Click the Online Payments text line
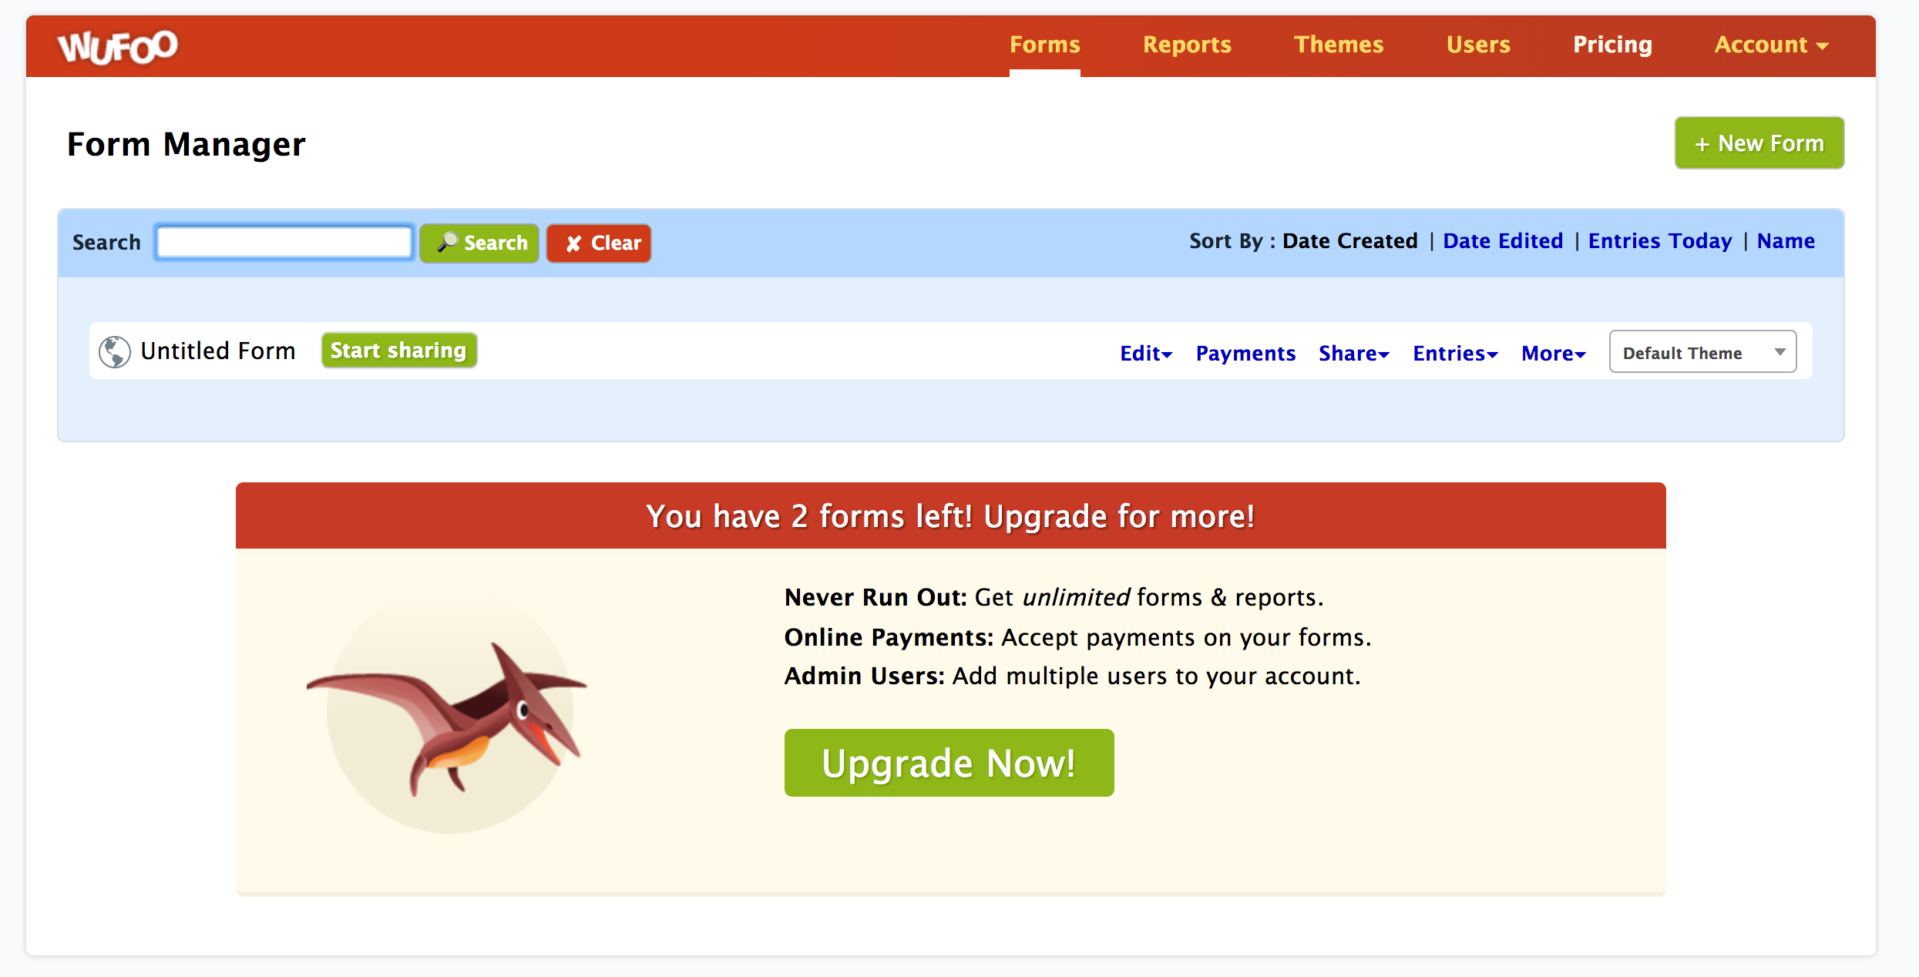The width and height of the screenshot is (1919, 977). (1077, 637)
